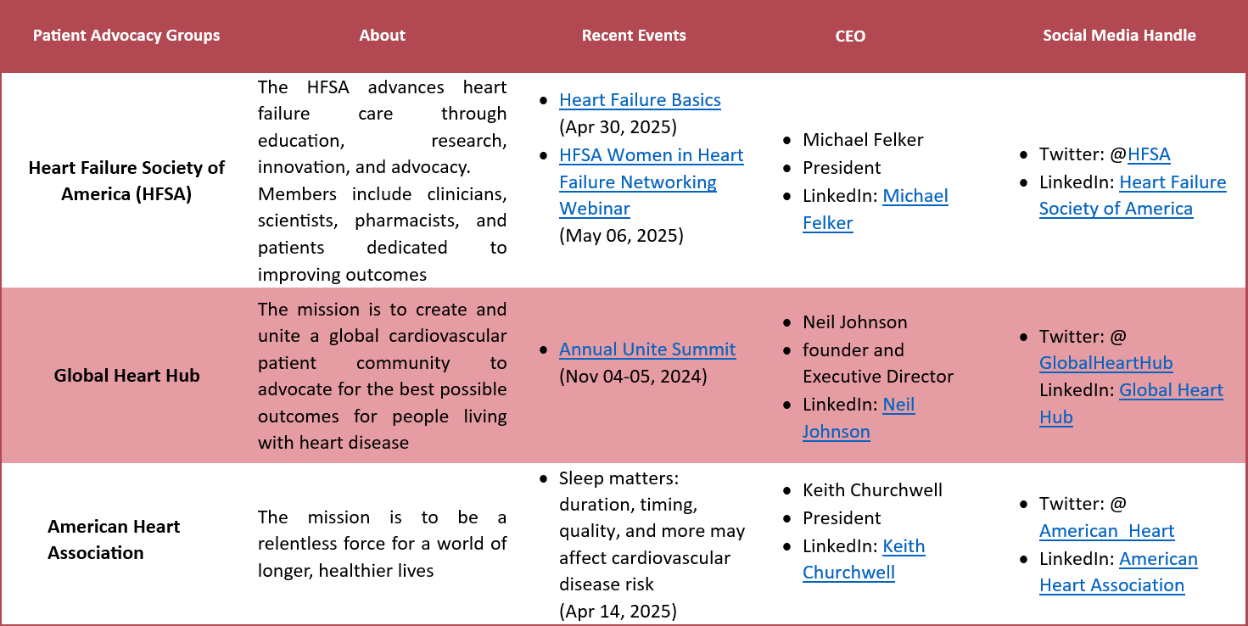
Task: Click the bold American Heart Association row title
Action: [x=114, y=539]
